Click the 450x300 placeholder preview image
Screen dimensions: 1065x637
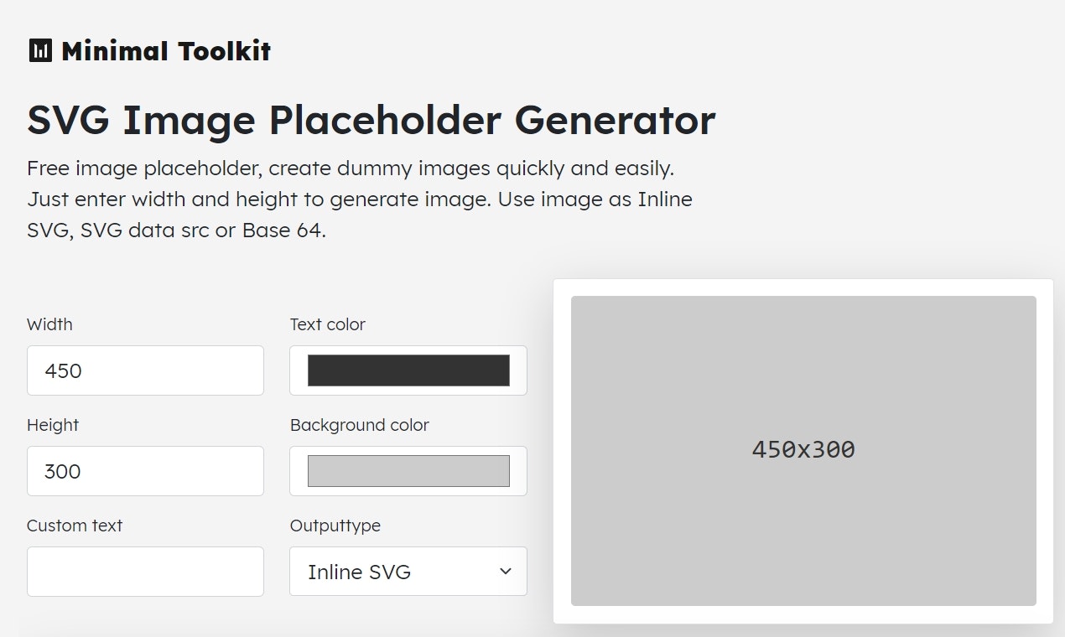pyautogui.click(x=803, y=450)
